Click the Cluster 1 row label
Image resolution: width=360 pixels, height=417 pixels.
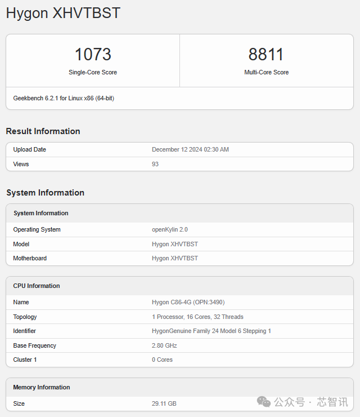(25, 360)
